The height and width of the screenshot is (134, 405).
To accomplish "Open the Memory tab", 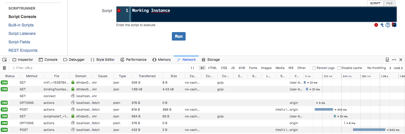I will point(161,60).
